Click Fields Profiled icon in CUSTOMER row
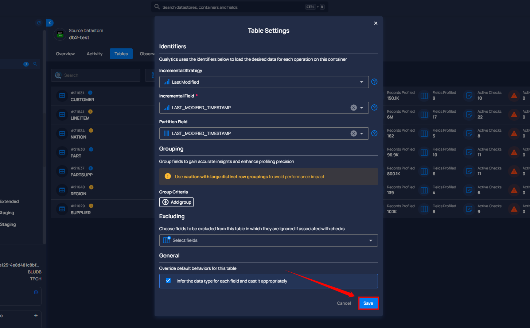 click(x=424, y=96)
